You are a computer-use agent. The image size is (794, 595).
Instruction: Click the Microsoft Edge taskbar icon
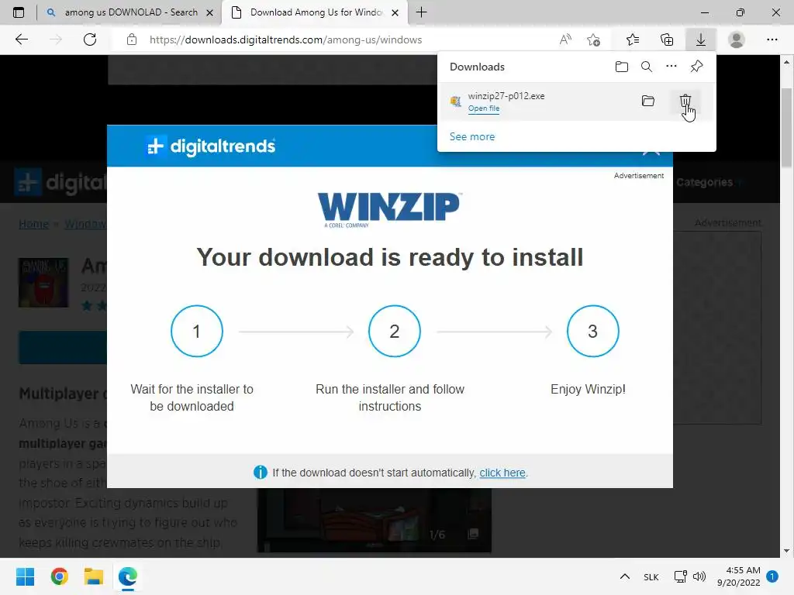pos(128,576)
